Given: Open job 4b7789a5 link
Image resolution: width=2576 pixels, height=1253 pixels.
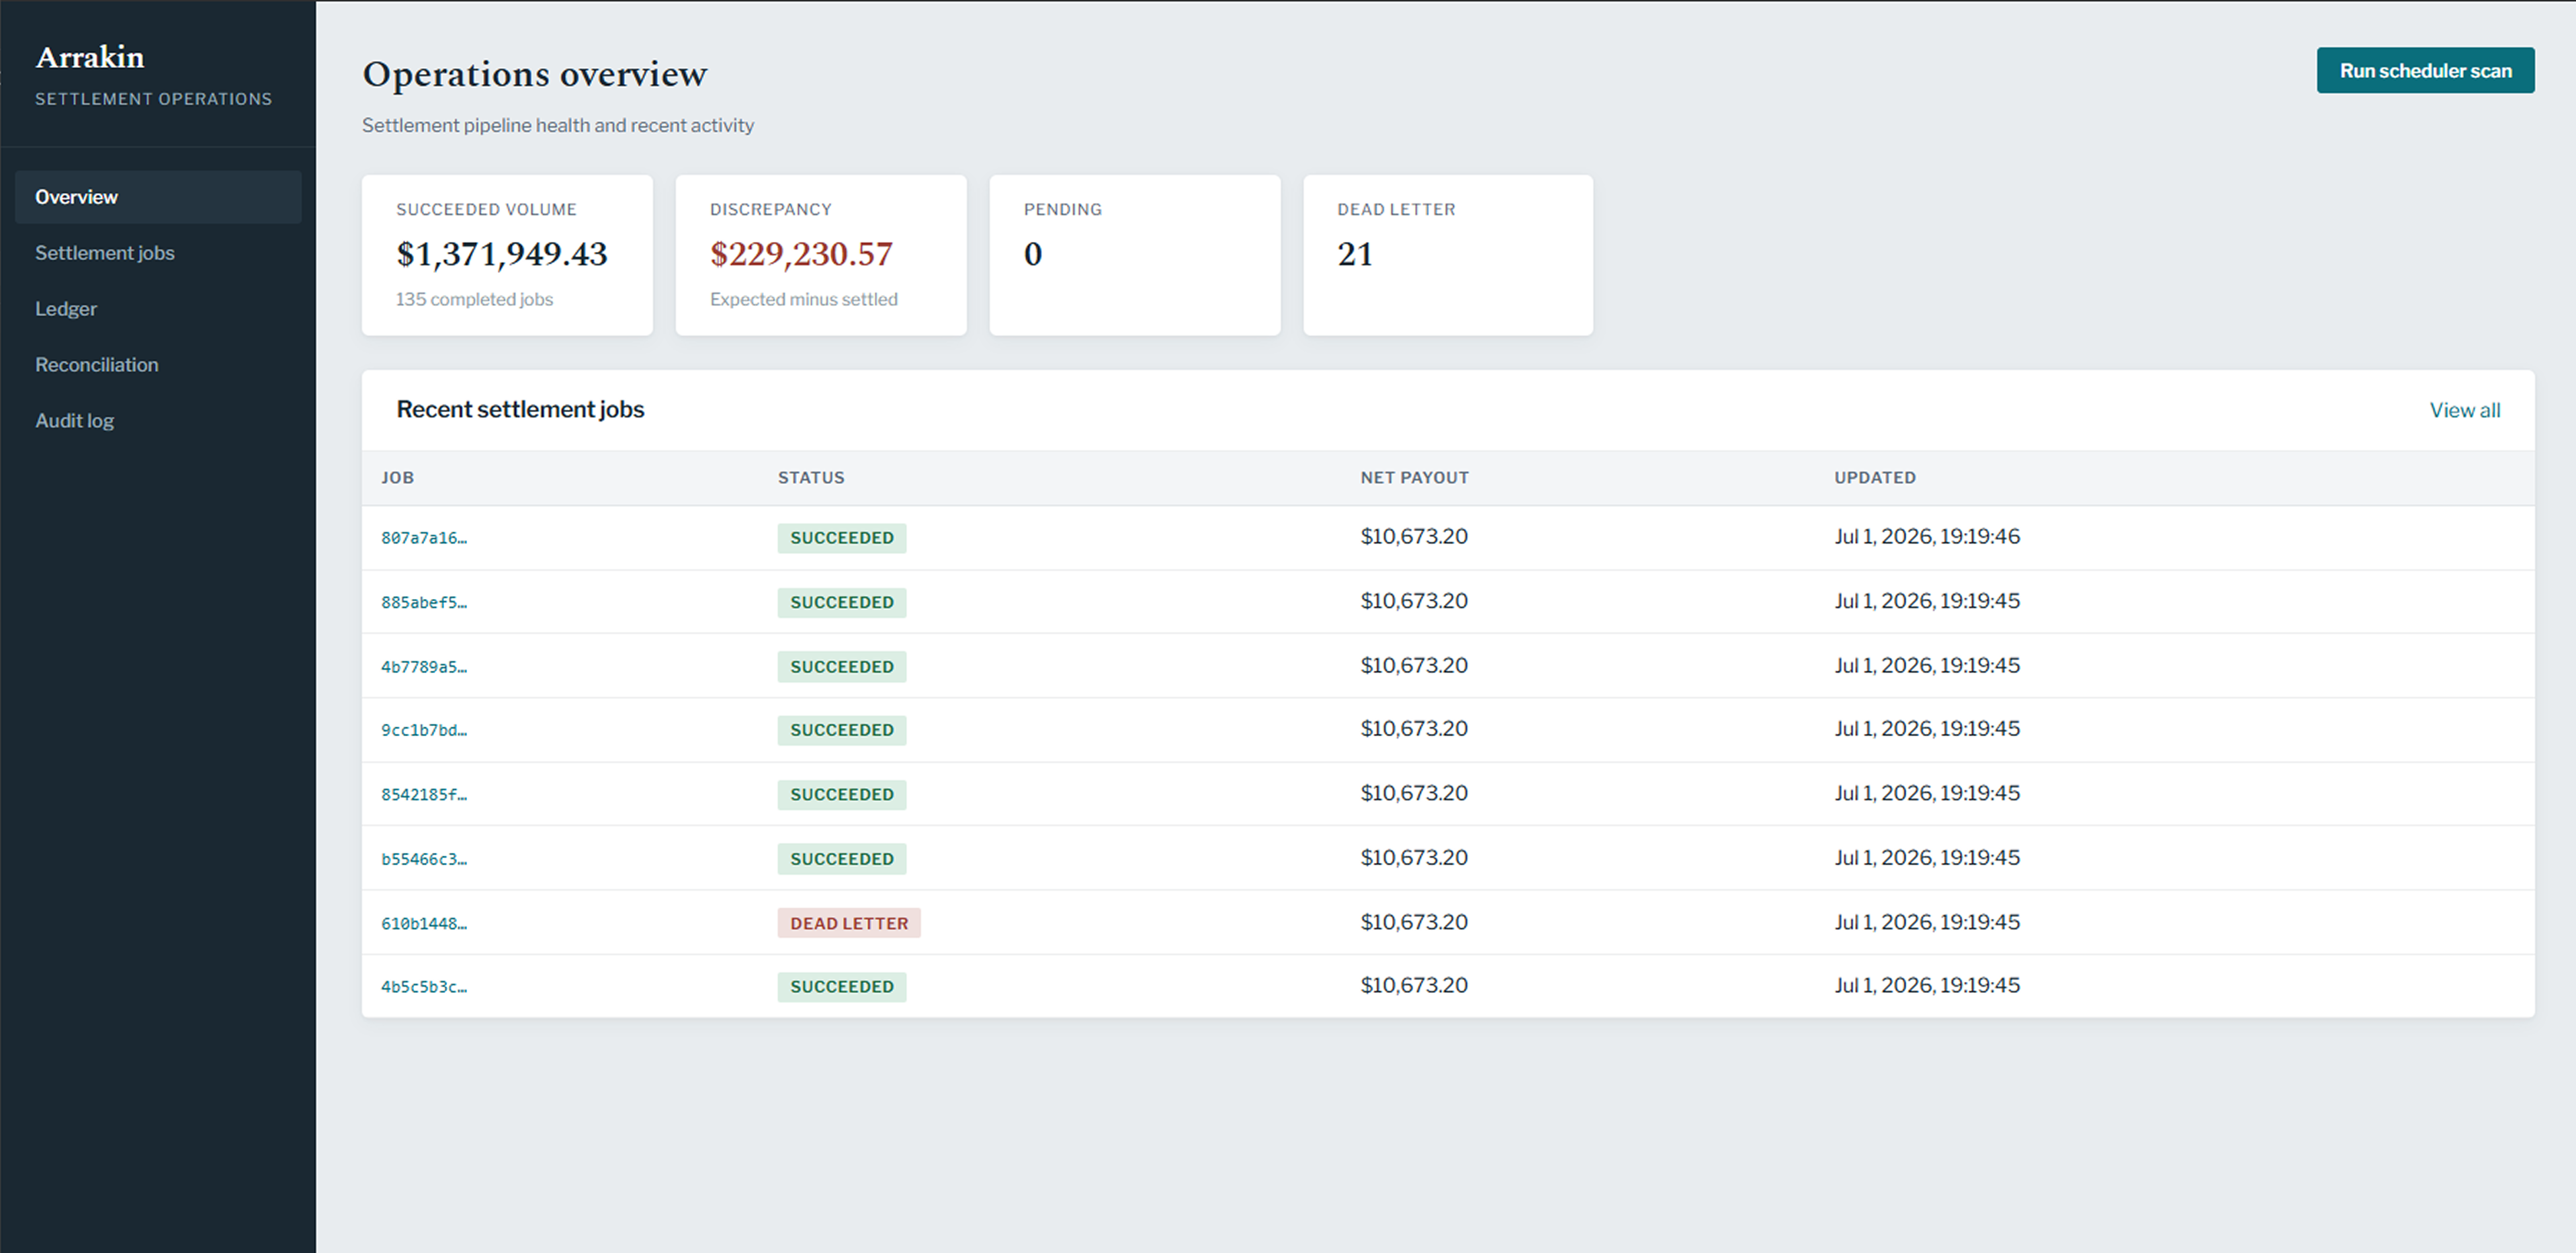Looking at the screenshot, I should coord(424,667).
